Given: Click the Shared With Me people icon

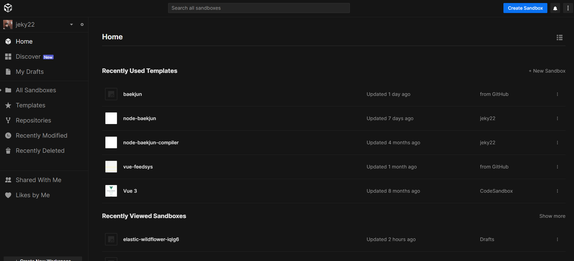Looking at the screenshot, I should pyautogui.click(x=8, y=180).
